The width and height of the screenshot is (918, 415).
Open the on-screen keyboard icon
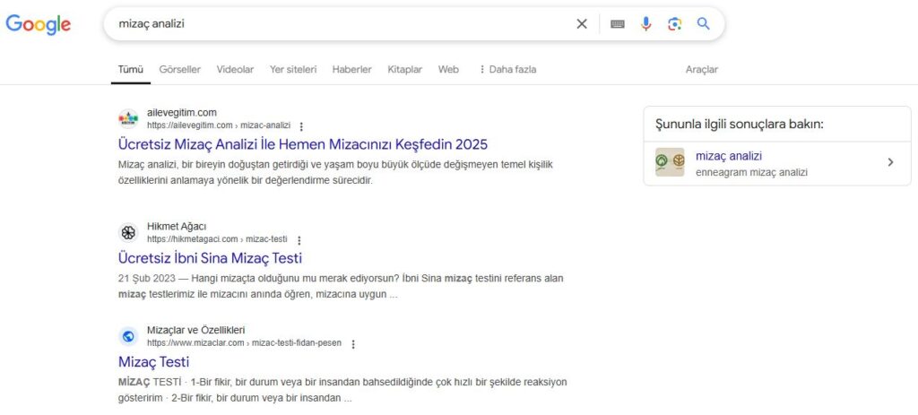pos(617,24)
